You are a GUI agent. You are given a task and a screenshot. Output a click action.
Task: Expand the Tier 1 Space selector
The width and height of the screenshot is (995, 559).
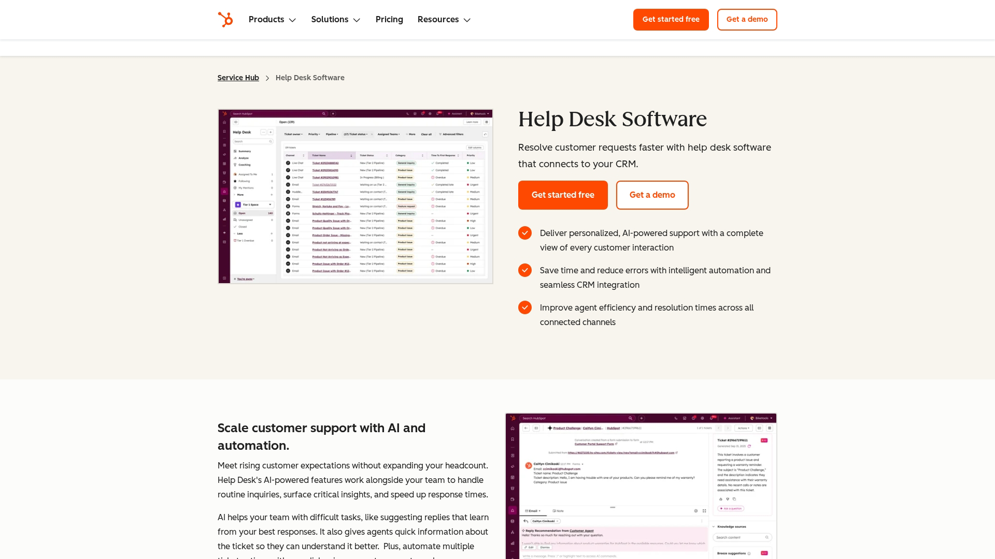click(270, 204)
